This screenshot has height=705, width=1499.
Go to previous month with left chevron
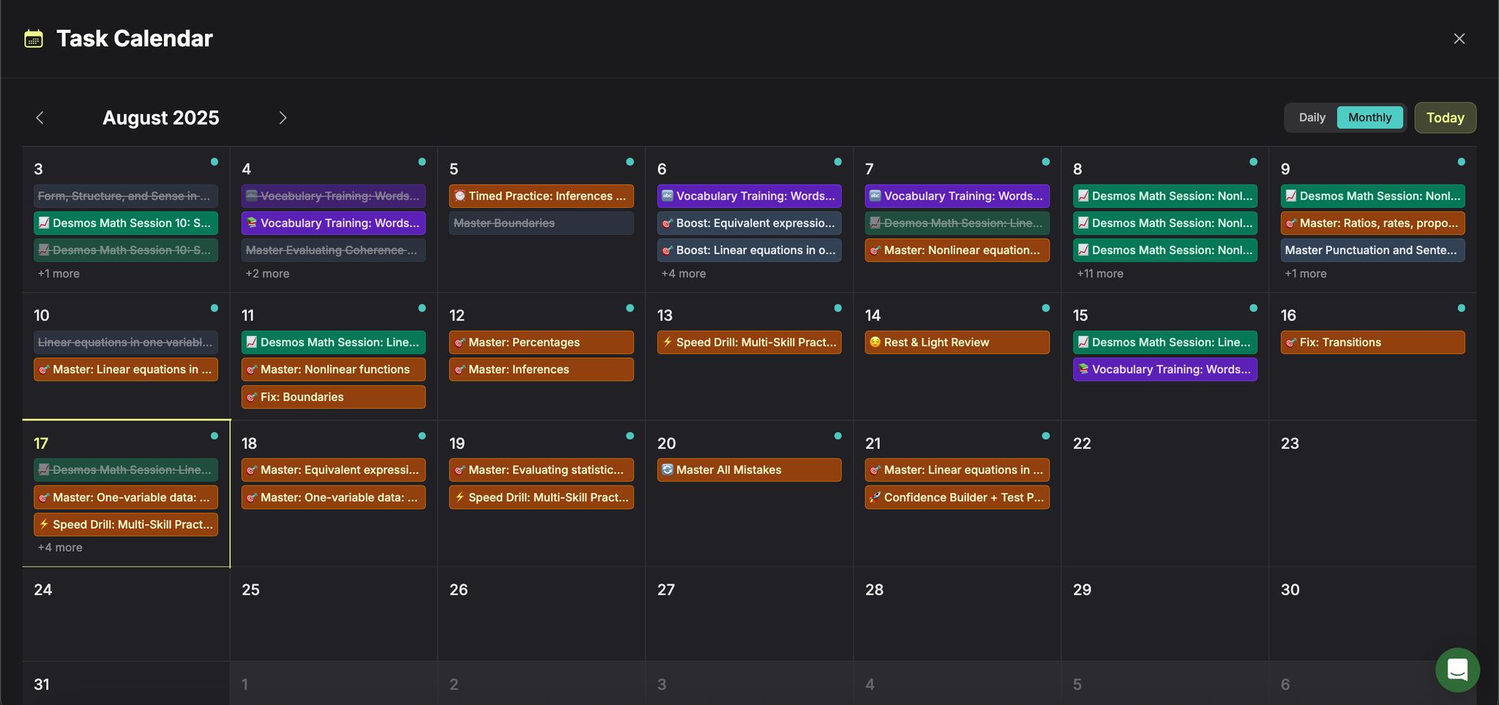(40, 118)
